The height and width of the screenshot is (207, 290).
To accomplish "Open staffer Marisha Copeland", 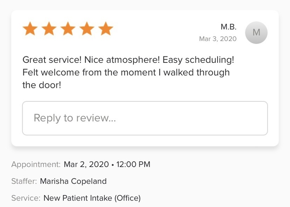I will coord(73,181).
